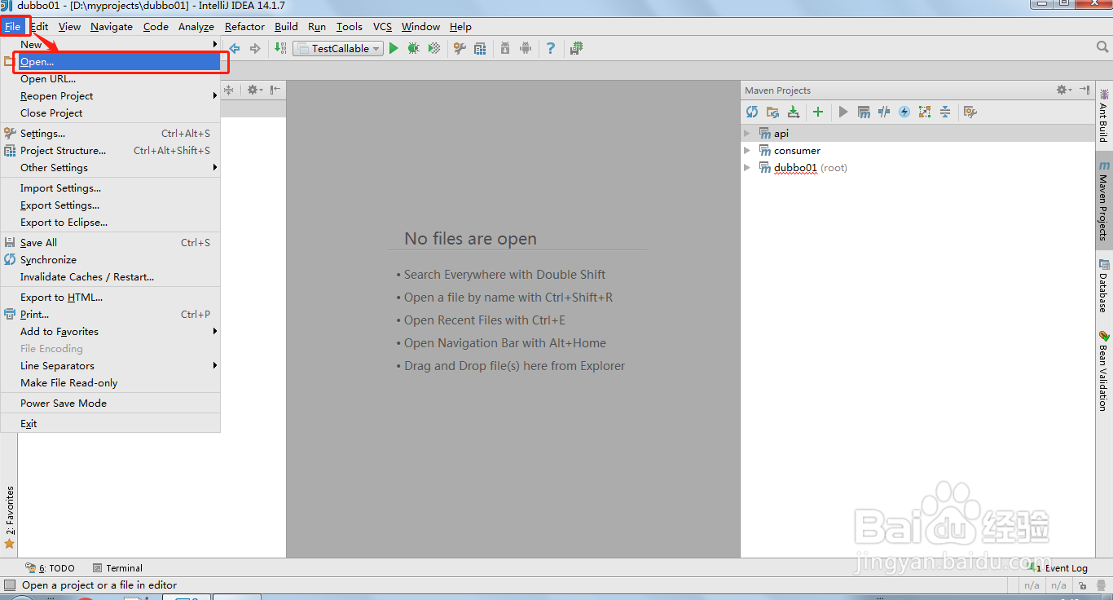This screenshot has height=600, width=1113.
Task: Open the Navigate menu
Action: tap(112, 27)
